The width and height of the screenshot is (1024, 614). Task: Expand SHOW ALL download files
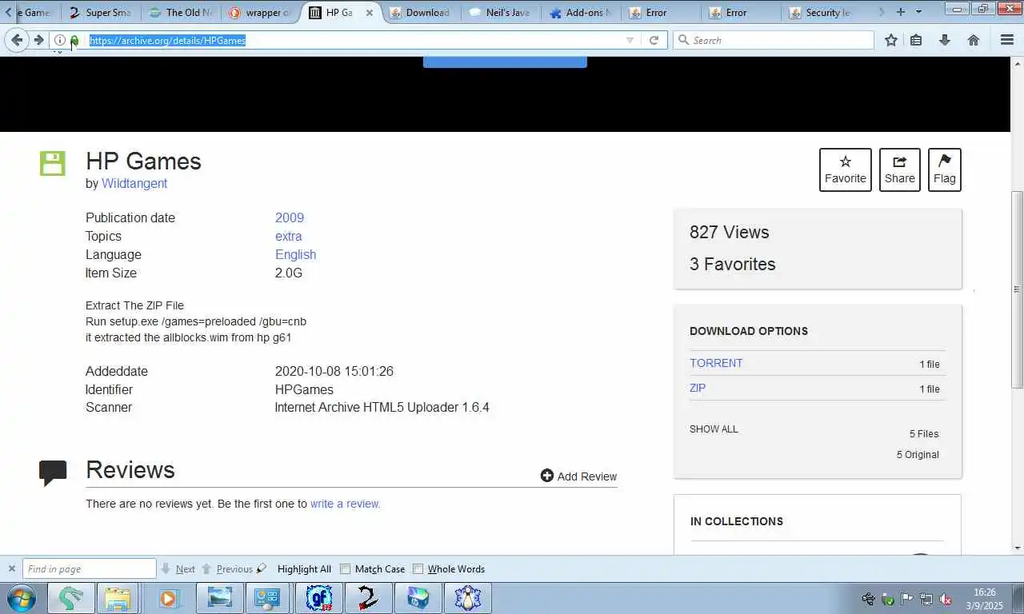click(x=714, y=429)
